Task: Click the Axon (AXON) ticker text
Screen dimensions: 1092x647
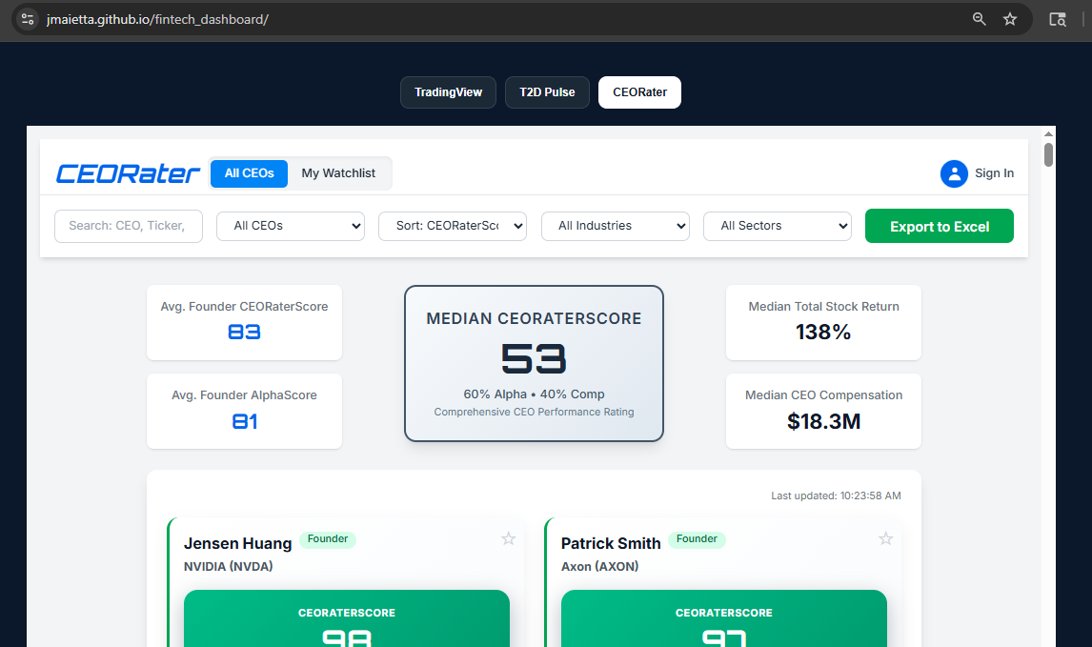Action: click(x=599, y=566)
